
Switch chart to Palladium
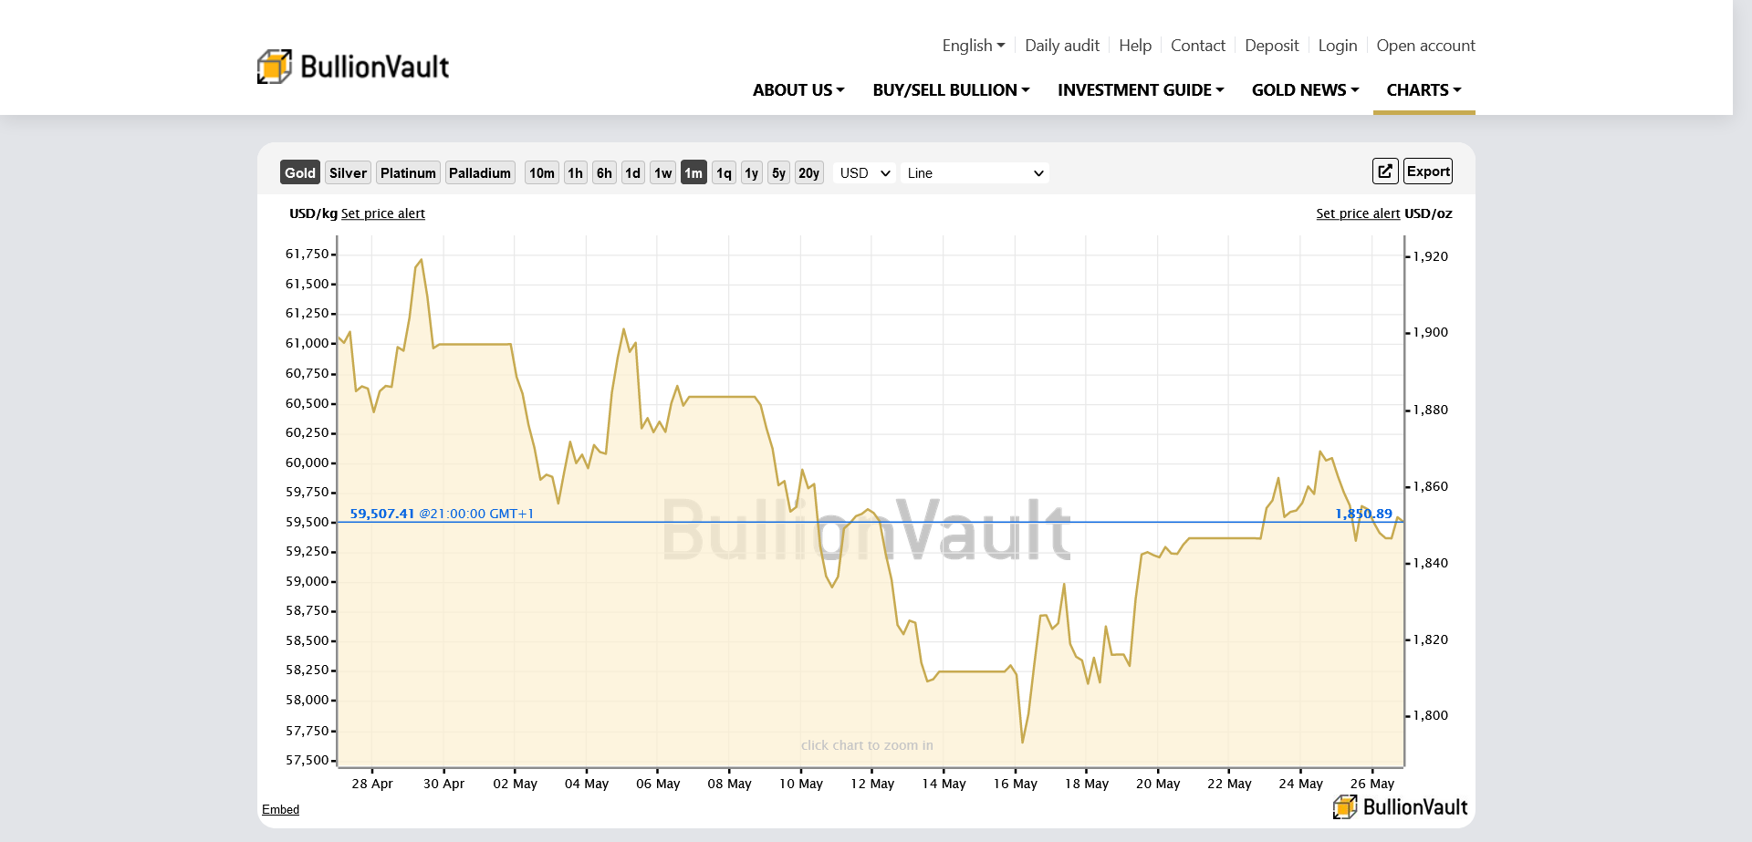click(x=479, y=173)
